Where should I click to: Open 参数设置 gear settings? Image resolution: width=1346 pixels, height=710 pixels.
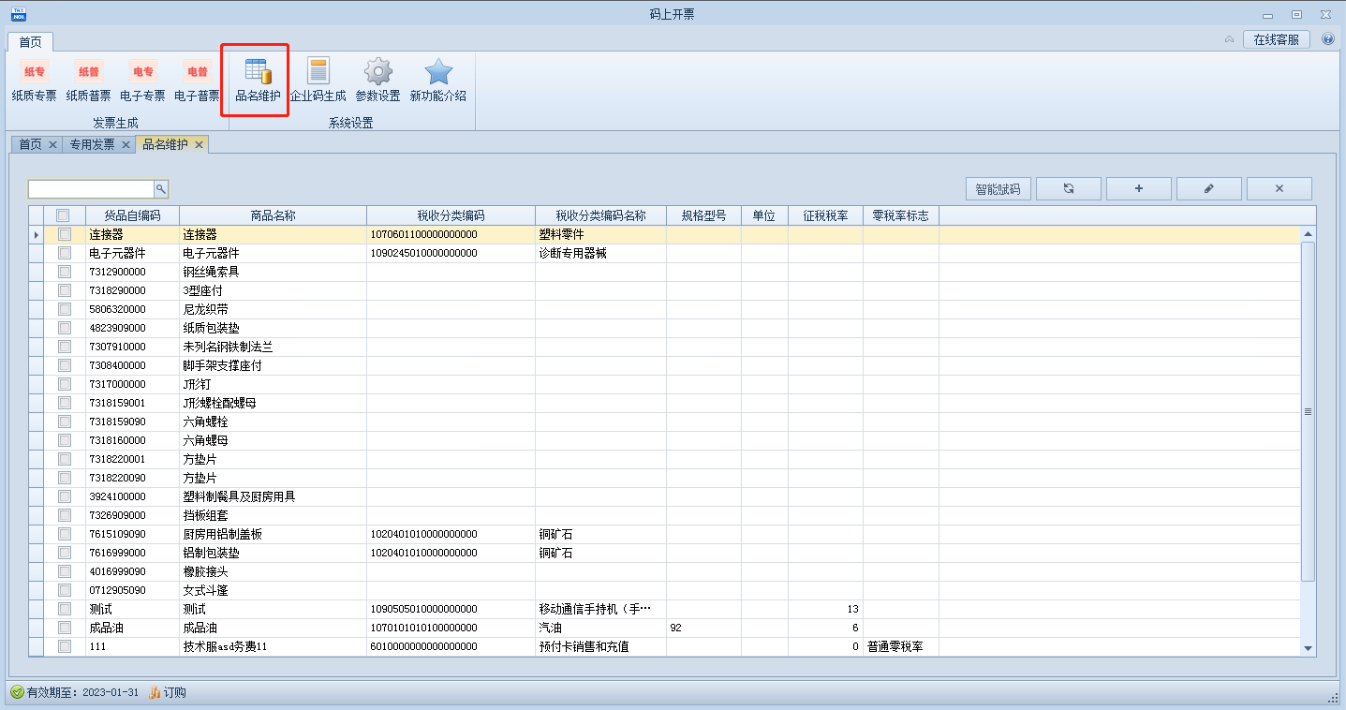coord(377,81)
